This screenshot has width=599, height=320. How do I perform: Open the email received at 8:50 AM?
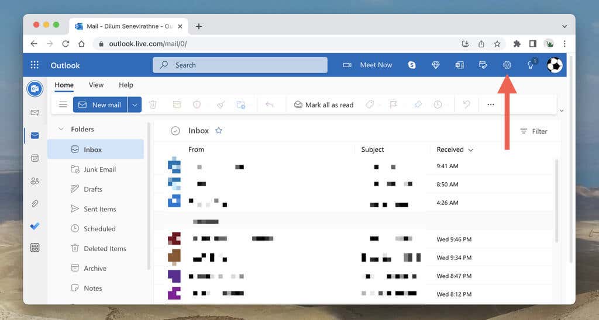click(353, 184)
